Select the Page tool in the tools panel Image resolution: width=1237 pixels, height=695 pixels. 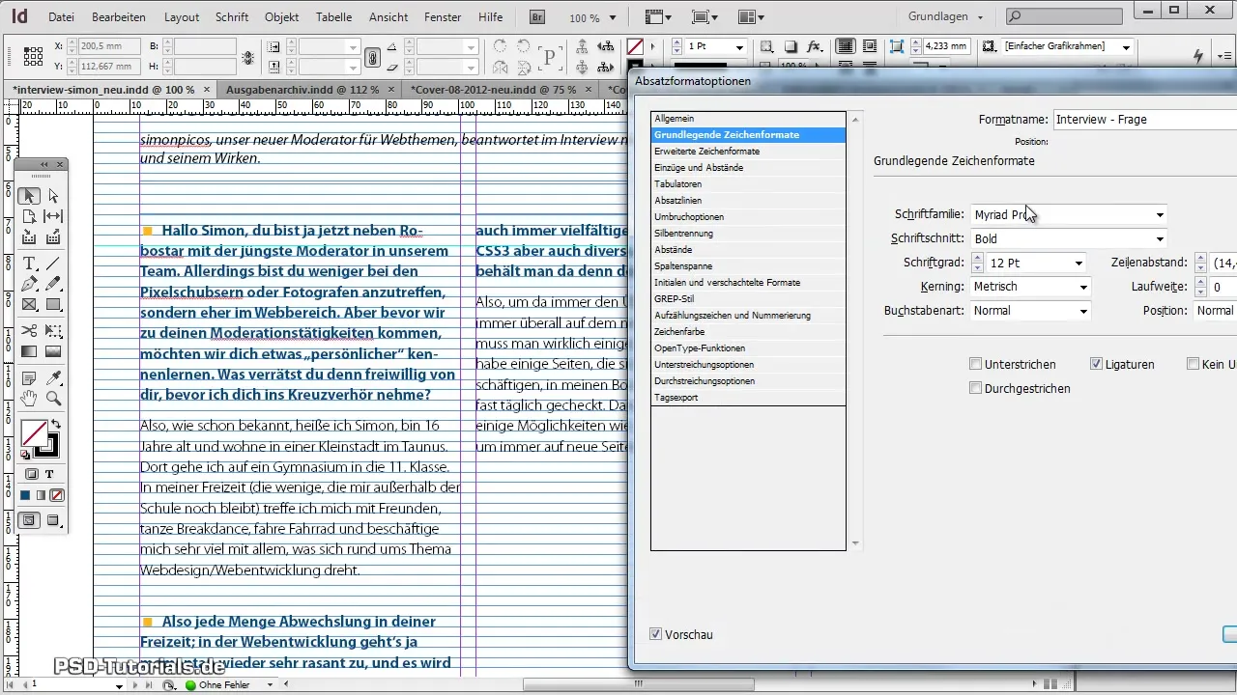[x=29, y=216]
